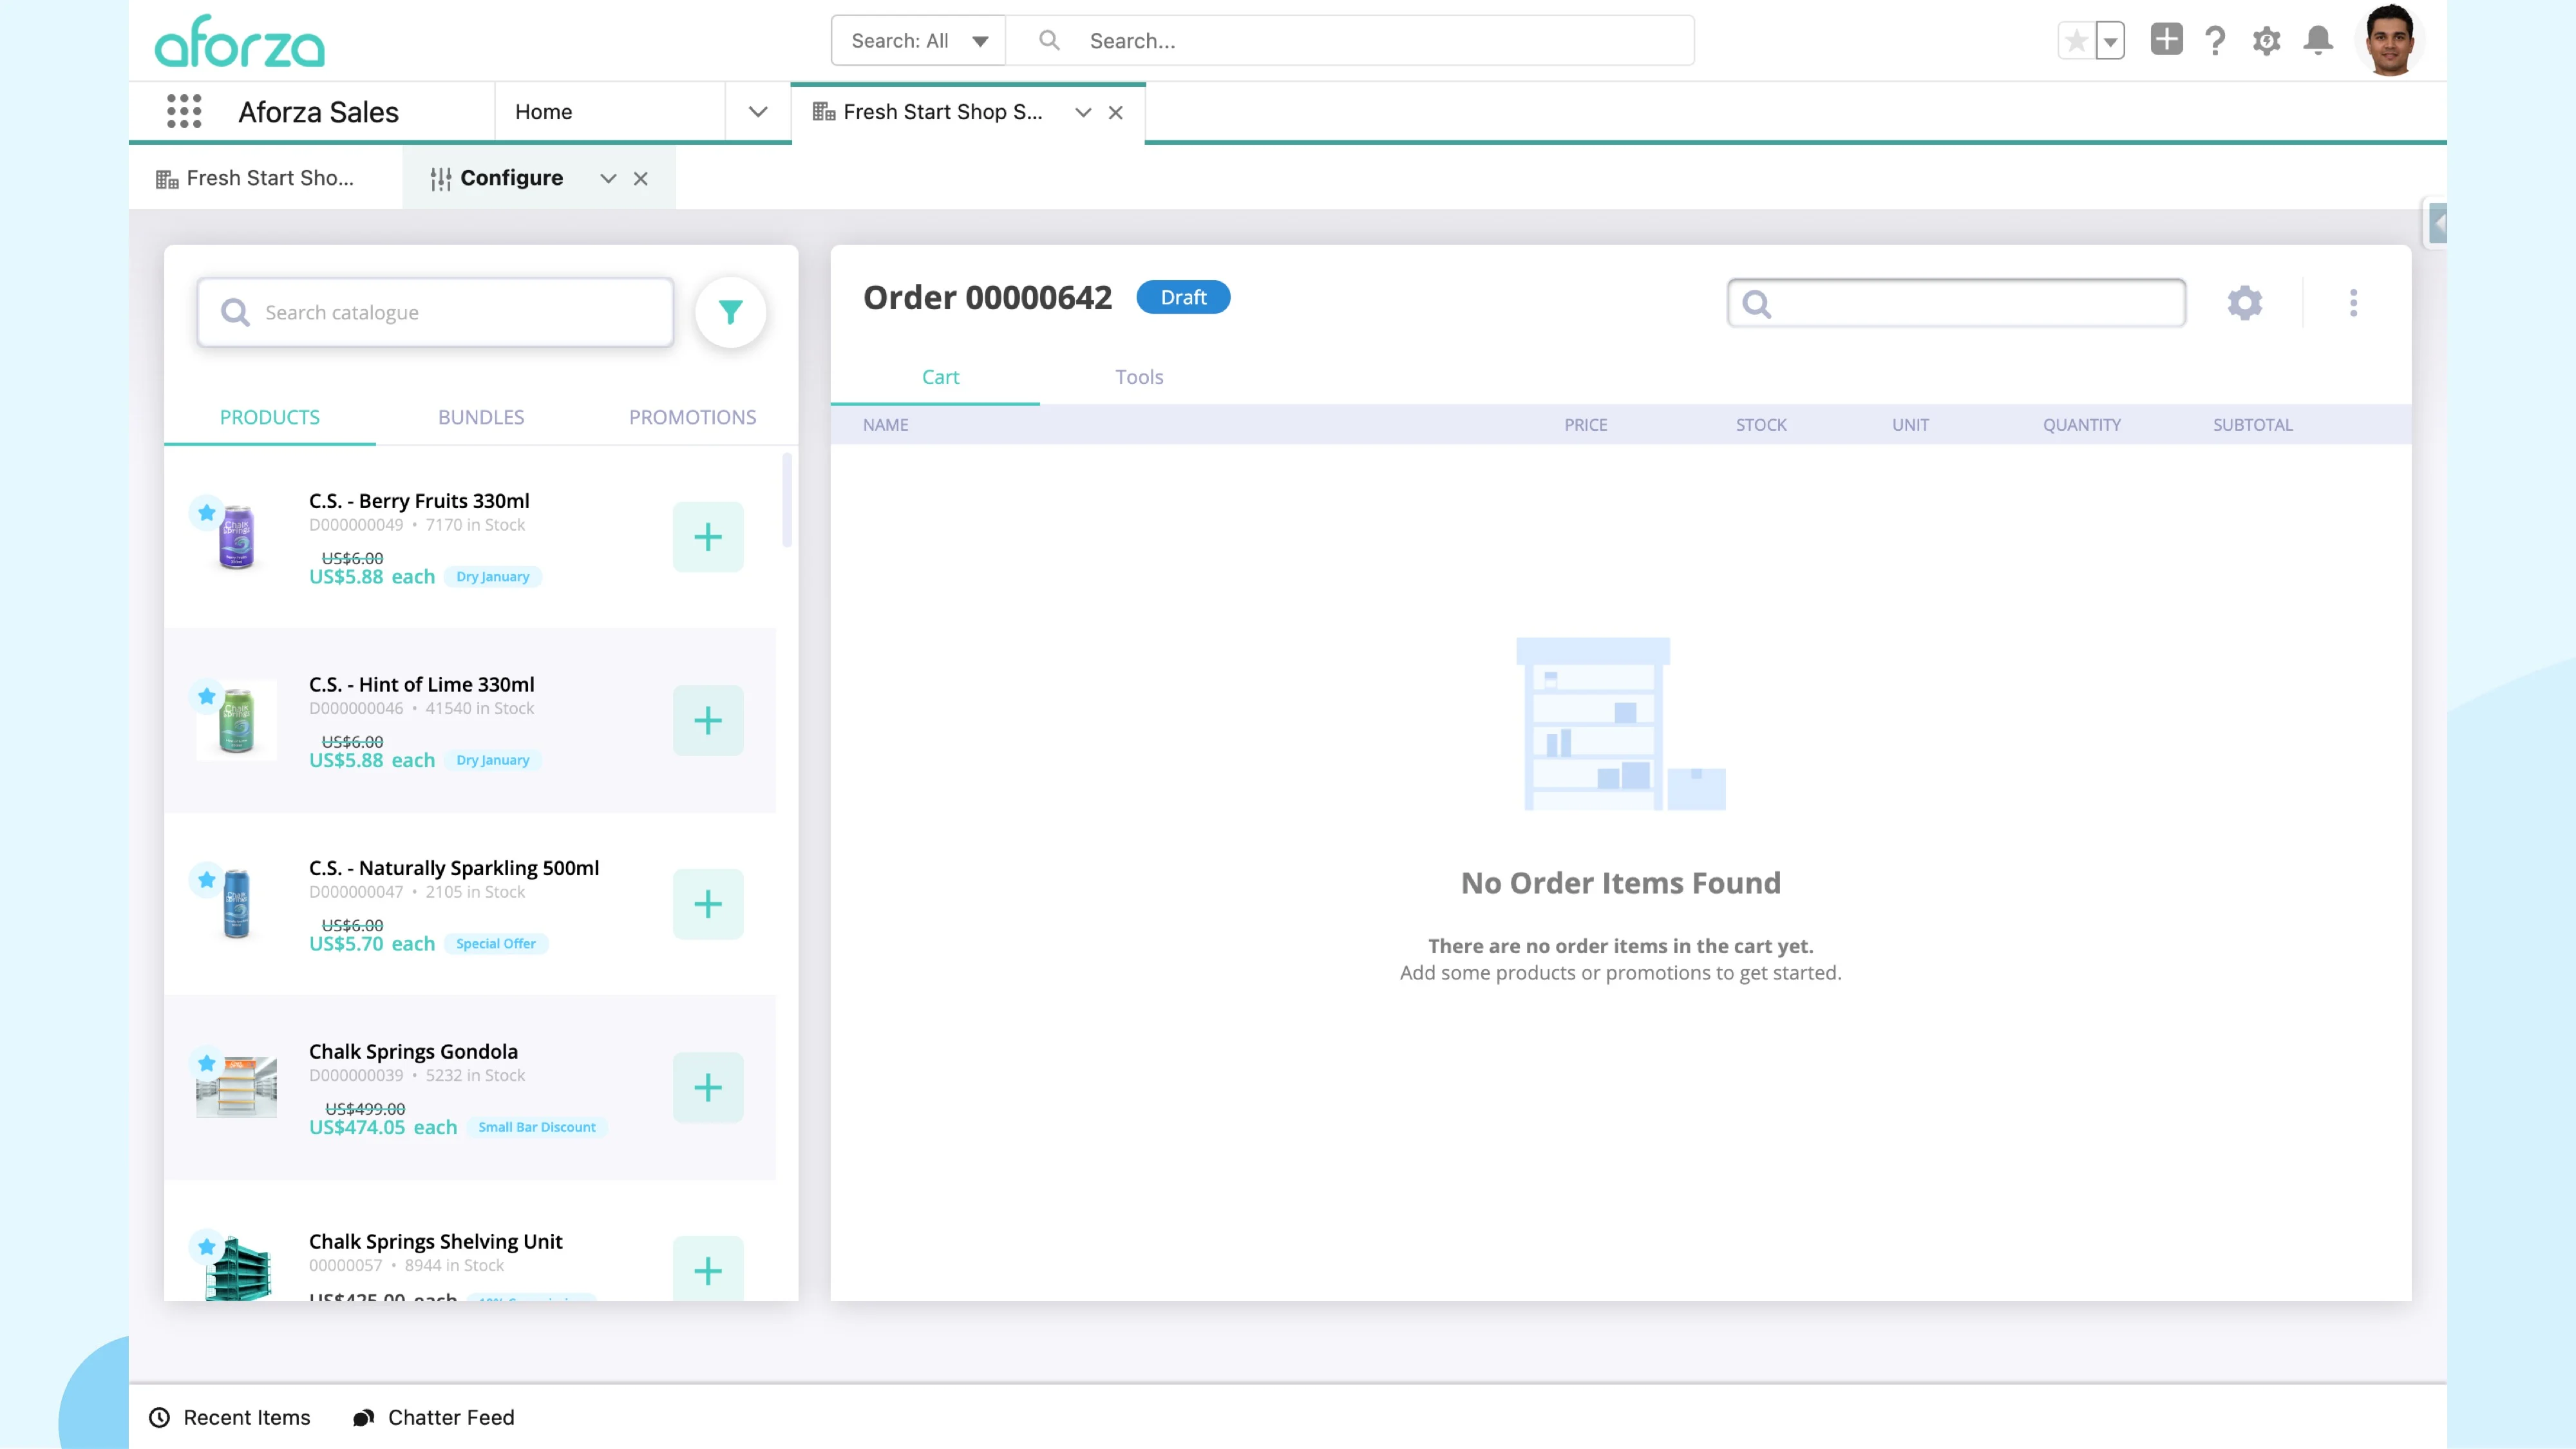Click the Dry January badge on Berry Fruits
This screenshot has width=2576, height=1449.
pyautogui.click(x=493, y=577)
